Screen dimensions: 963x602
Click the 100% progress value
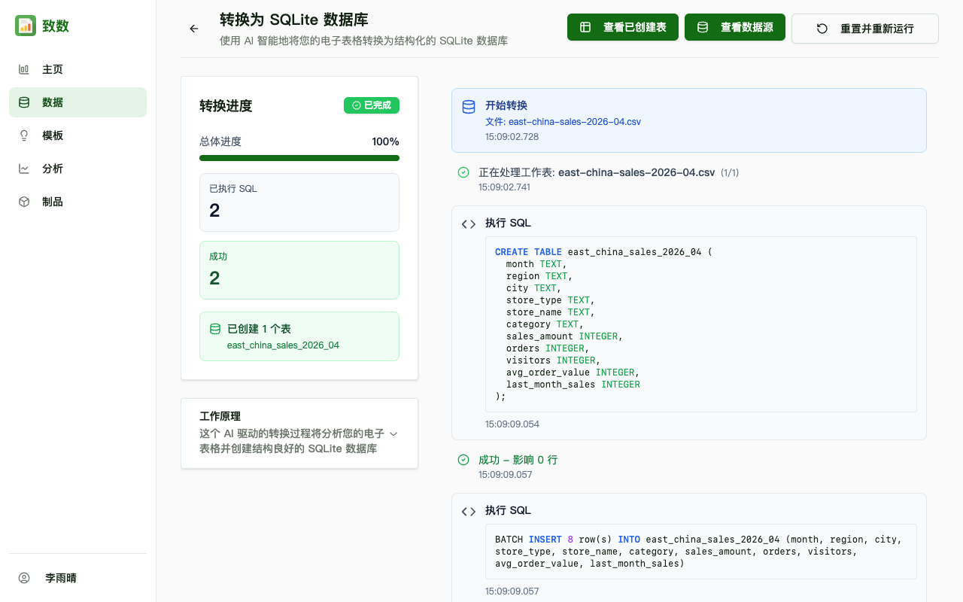click(x=385, y=141)
